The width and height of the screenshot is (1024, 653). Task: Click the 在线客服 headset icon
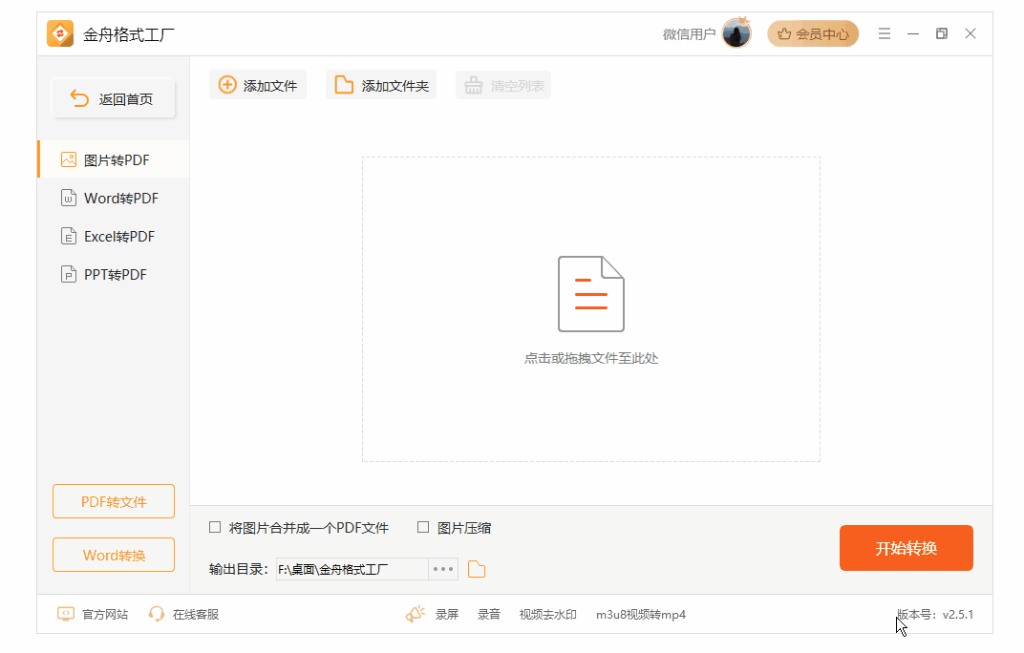157,614
